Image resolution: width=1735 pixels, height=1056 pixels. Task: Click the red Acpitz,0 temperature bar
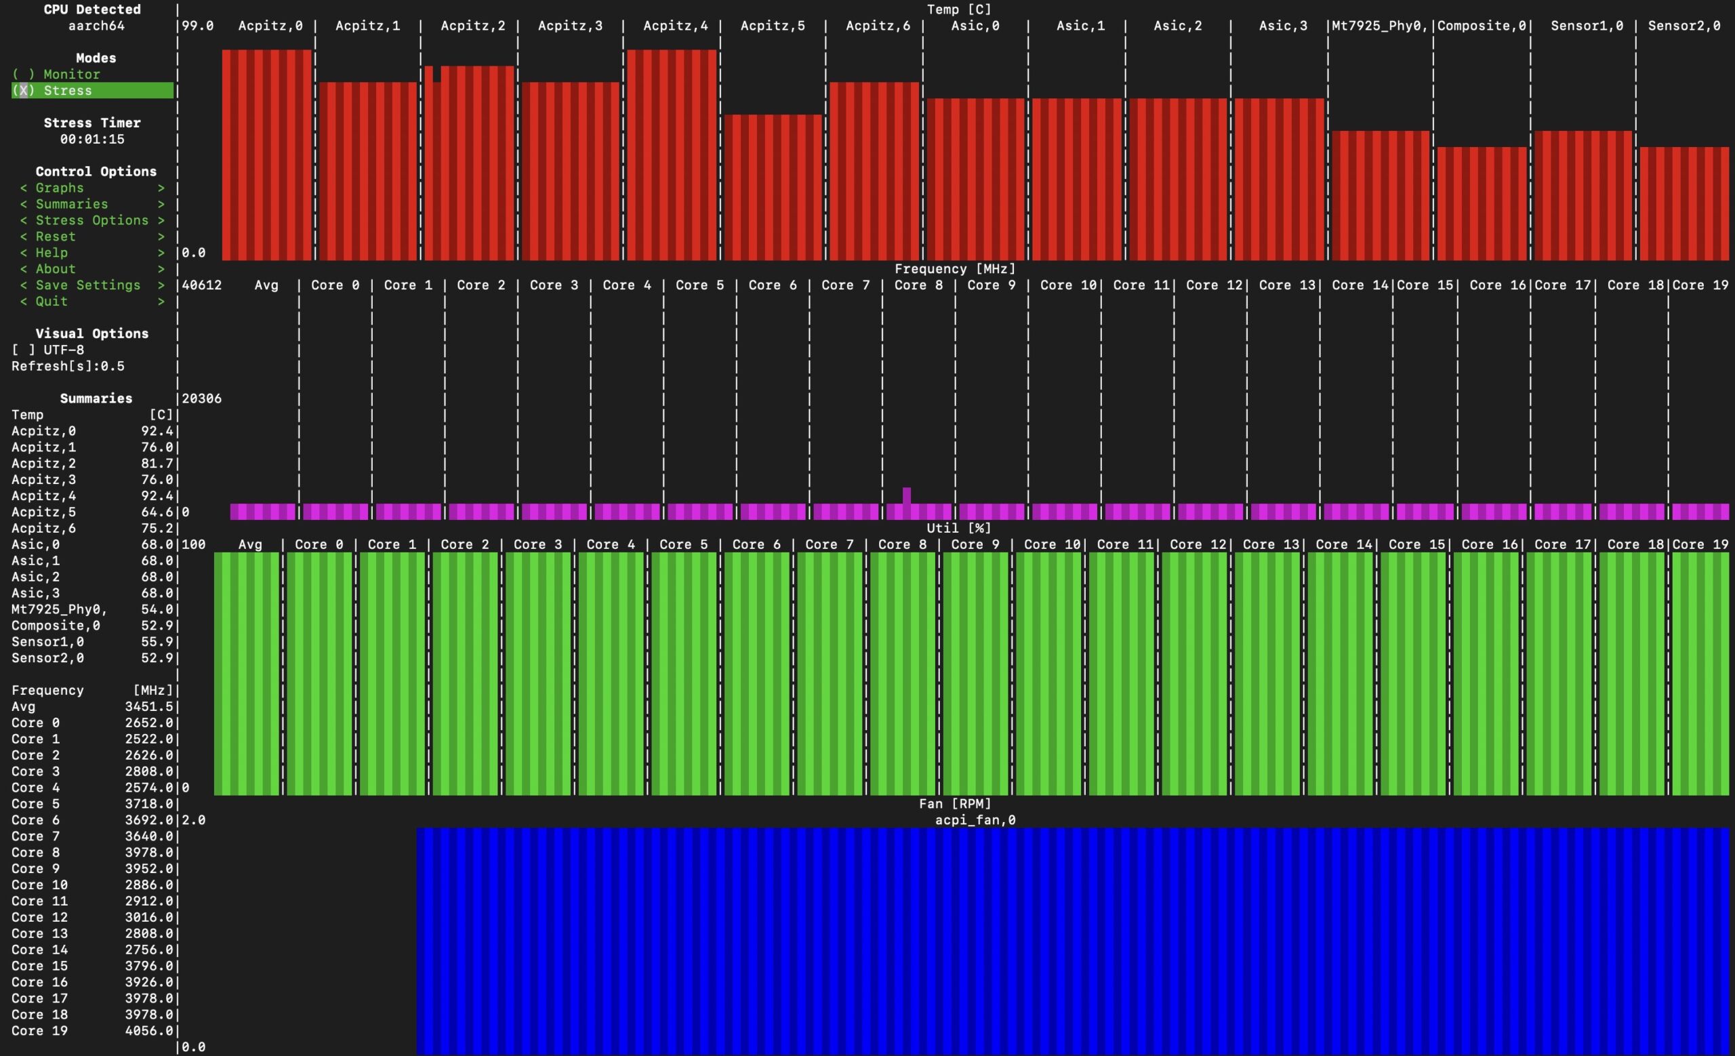(x=266, y=155)
